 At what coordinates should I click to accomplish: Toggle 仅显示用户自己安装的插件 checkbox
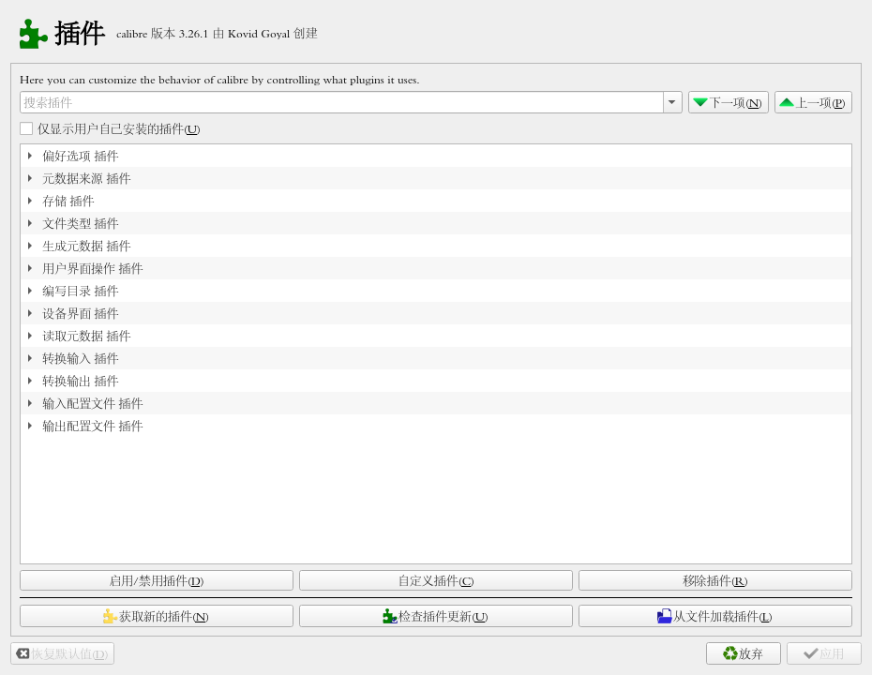coord(26,128)
